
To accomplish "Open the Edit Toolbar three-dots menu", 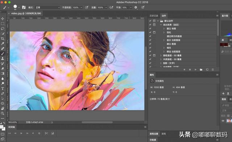I will [3, 118].
